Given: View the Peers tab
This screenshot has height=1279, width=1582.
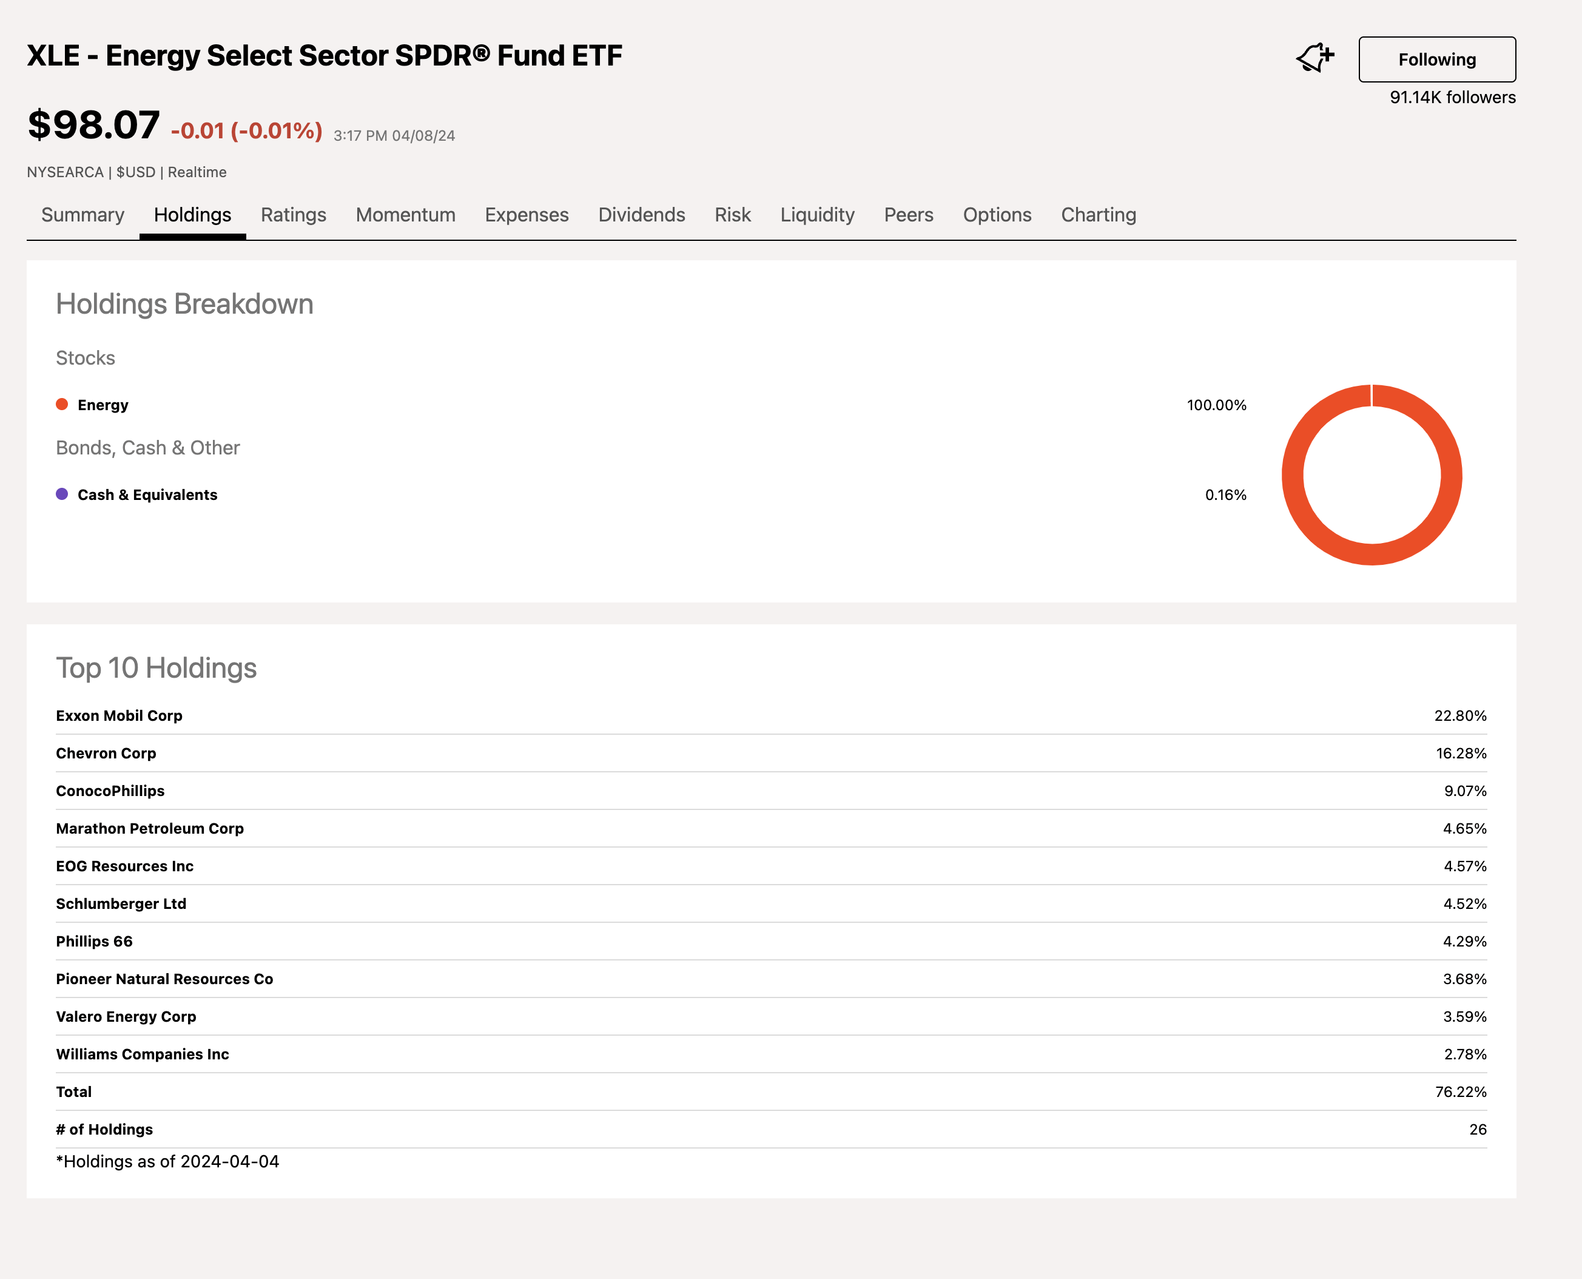Looking at the screenshot, I should [908, 215].
